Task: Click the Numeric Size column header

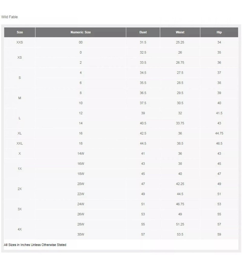Action: click(x=80, y=32)
